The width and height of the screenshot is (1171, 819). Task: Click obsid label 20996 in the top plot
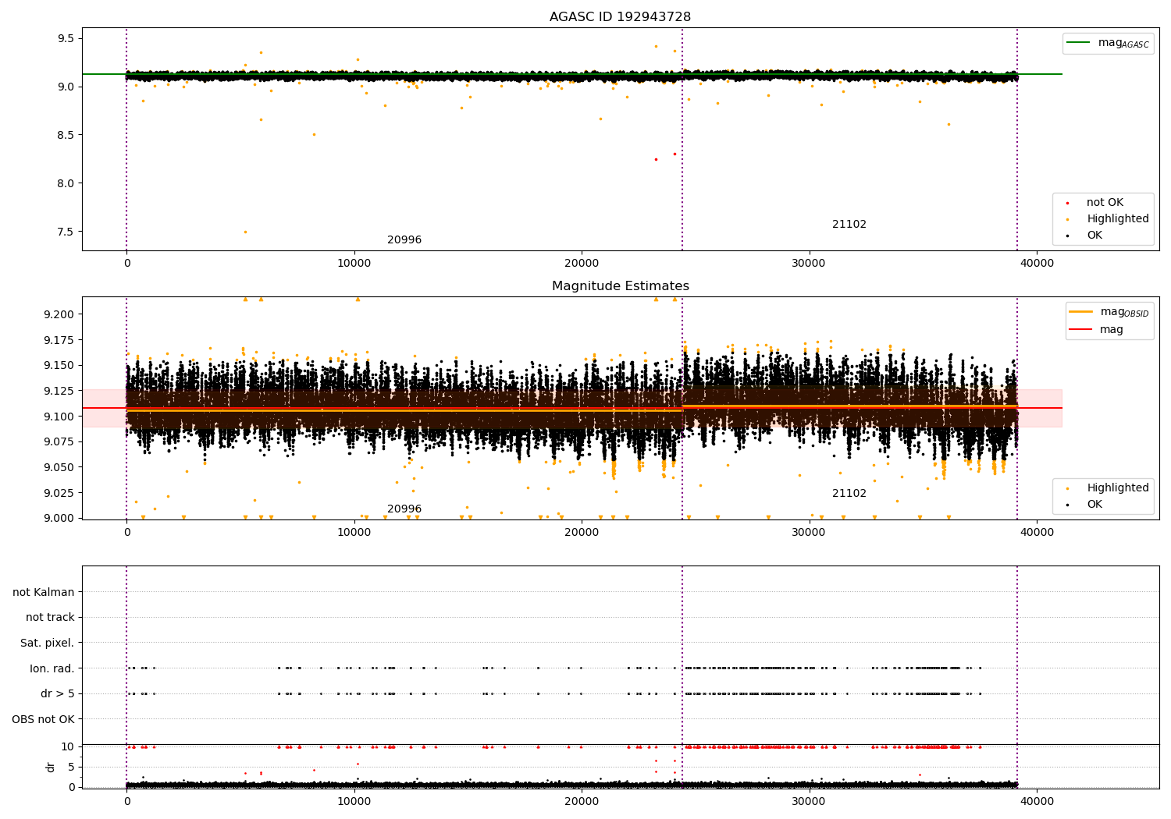[404, 240]
